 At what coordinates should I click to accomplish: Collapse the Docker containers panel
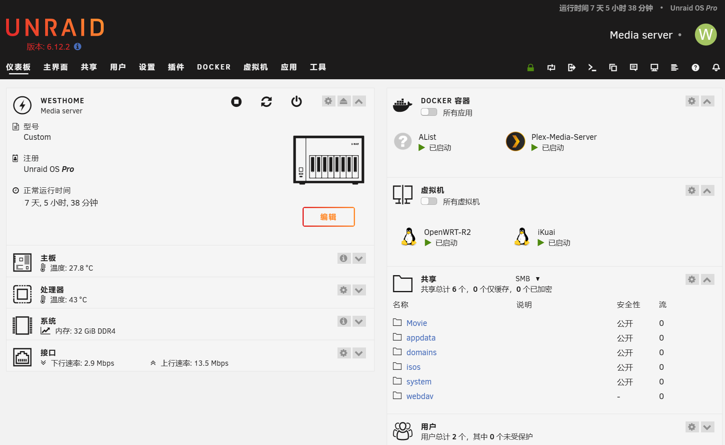pyautogui.click(x=707, y=101)
